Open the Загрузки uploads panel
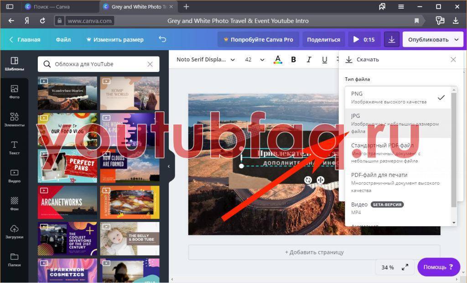 [14, 231]
